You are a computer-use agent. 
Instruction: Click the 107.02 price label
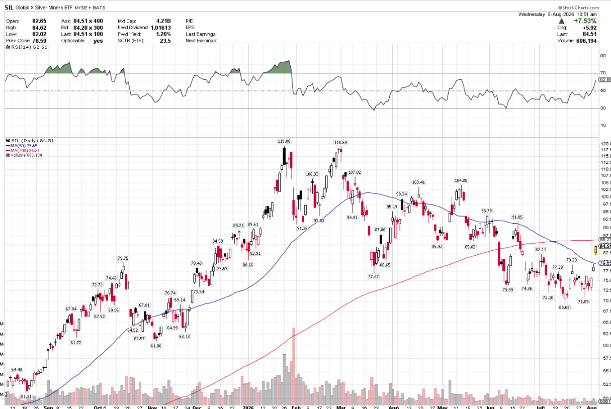click(x=355, y=172)
